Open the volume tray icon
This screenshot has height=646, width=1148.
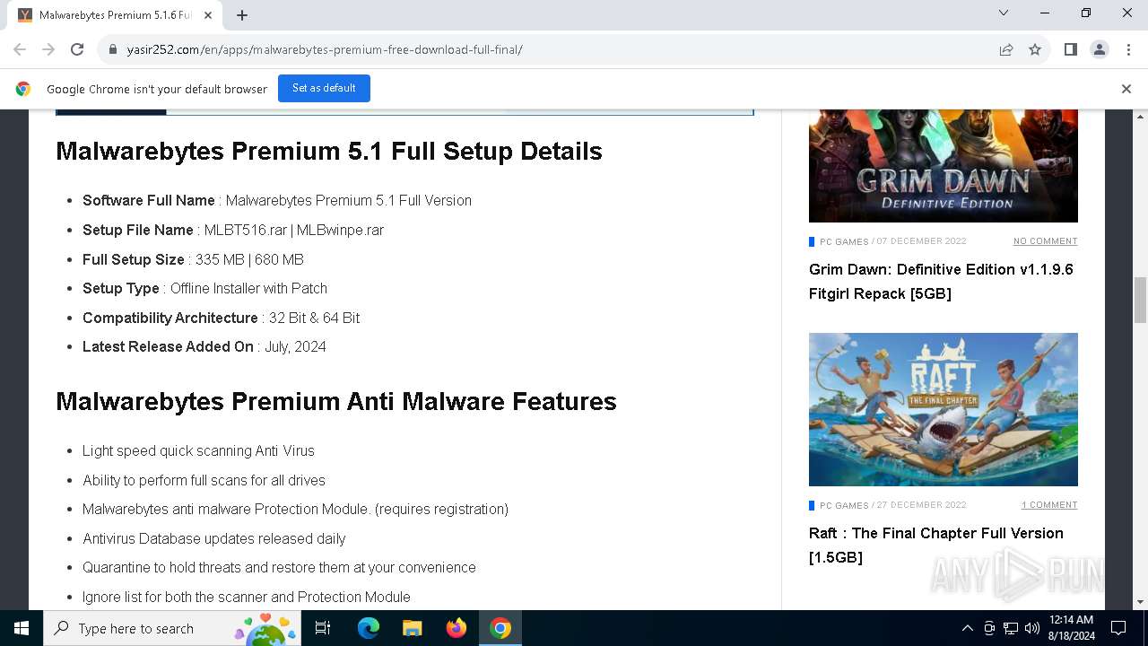[x=1032, y=628]
